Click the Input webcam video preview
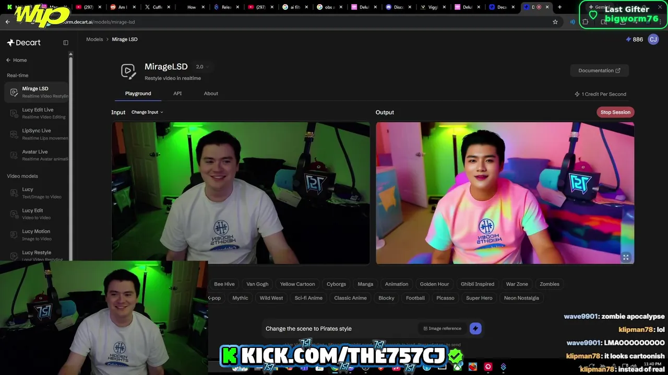The image size is (668, 375). click(241, 193)
